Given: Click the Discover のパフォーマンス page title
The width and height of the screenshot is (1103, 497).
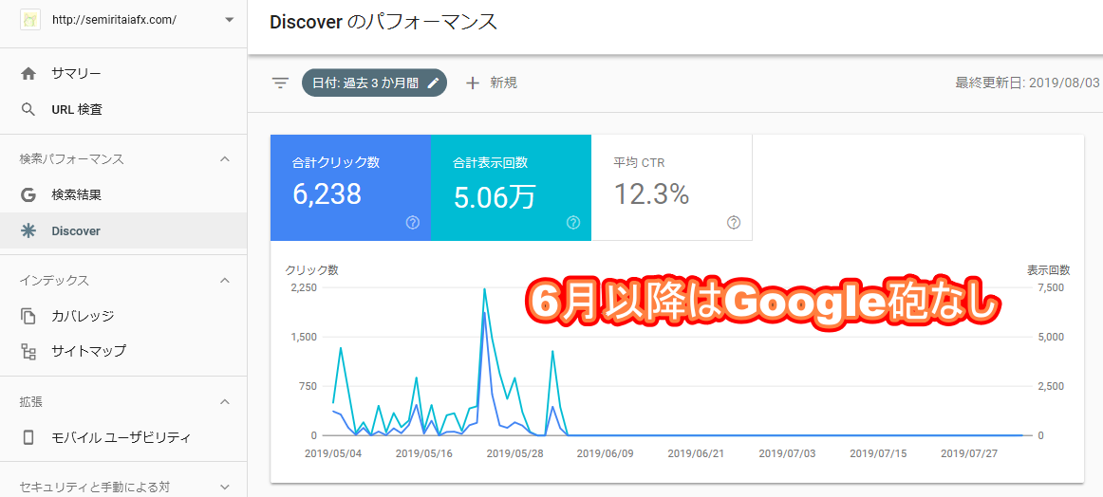Looking at the screenshot, I should click(x=383, y=23).
